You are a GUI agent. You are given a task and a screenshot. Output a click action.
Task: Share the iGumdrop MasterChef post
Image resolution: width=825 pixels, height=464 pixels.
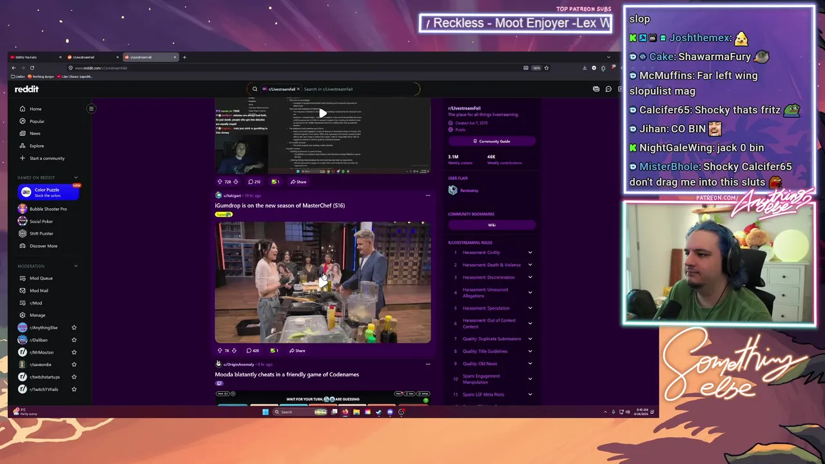[x=297, y=351]
